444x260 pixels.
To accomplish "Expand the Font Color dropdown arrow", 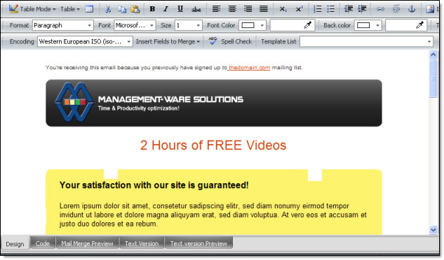I will click(x=262, y=25).
